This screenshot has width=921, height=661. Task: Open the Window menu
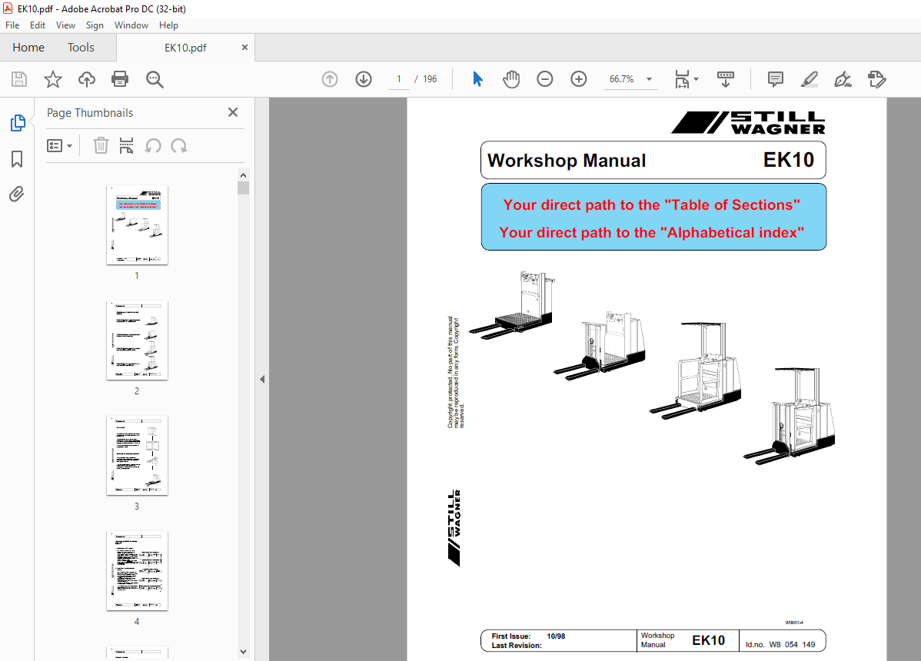pos(131,25)
